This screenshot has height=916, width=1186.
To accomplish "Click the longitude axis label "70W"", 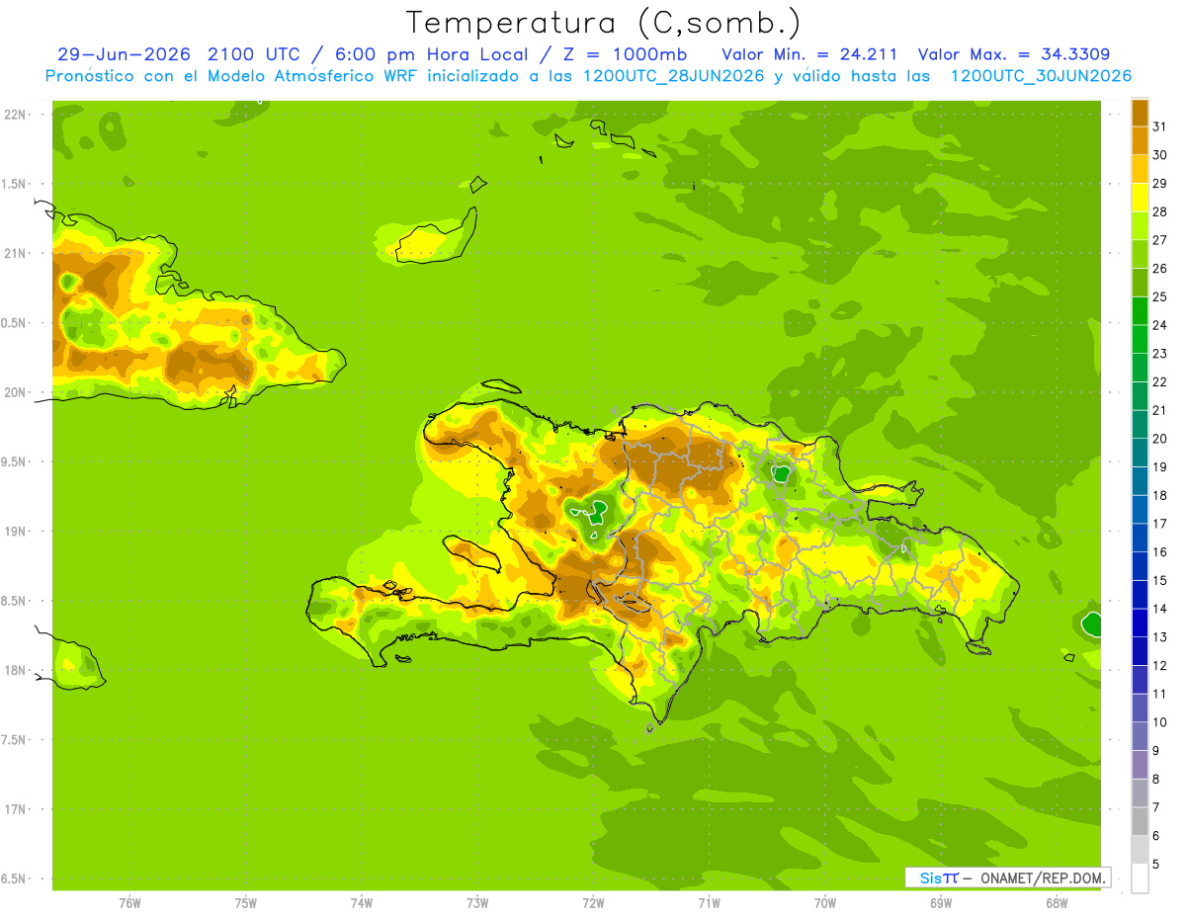I will (x=825, y=903).
